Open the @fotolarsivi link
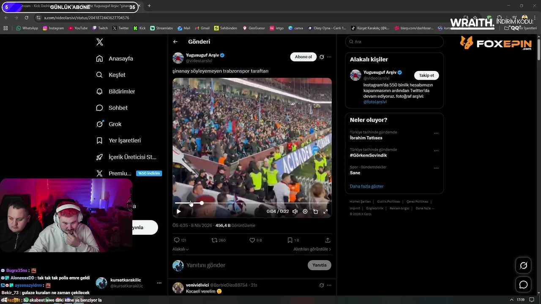Image resolution: width=541 pixels, height=304 pixels. (375, 102)
